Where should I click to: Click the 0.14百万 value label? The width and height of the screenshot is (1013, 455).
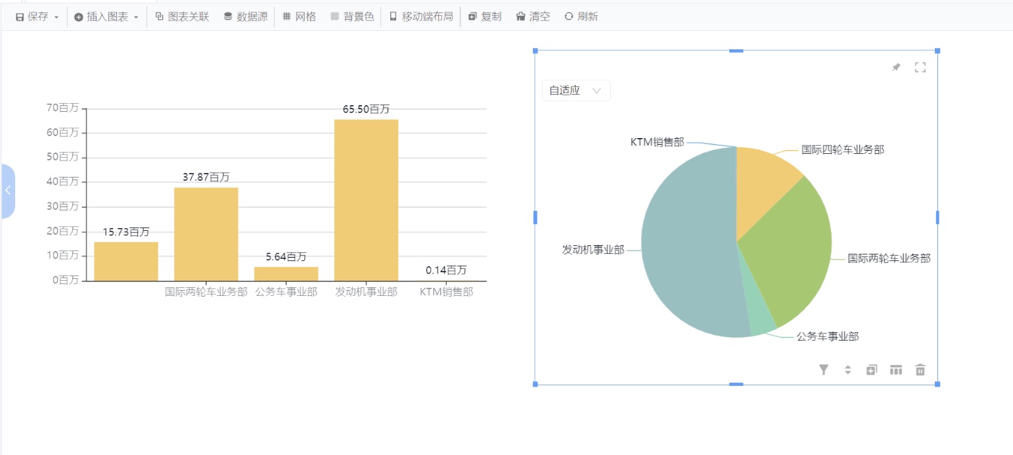click(446, 270)
